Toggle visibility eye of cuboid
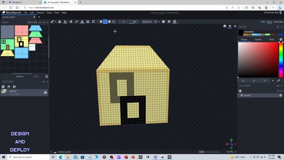 click(280, 95)
